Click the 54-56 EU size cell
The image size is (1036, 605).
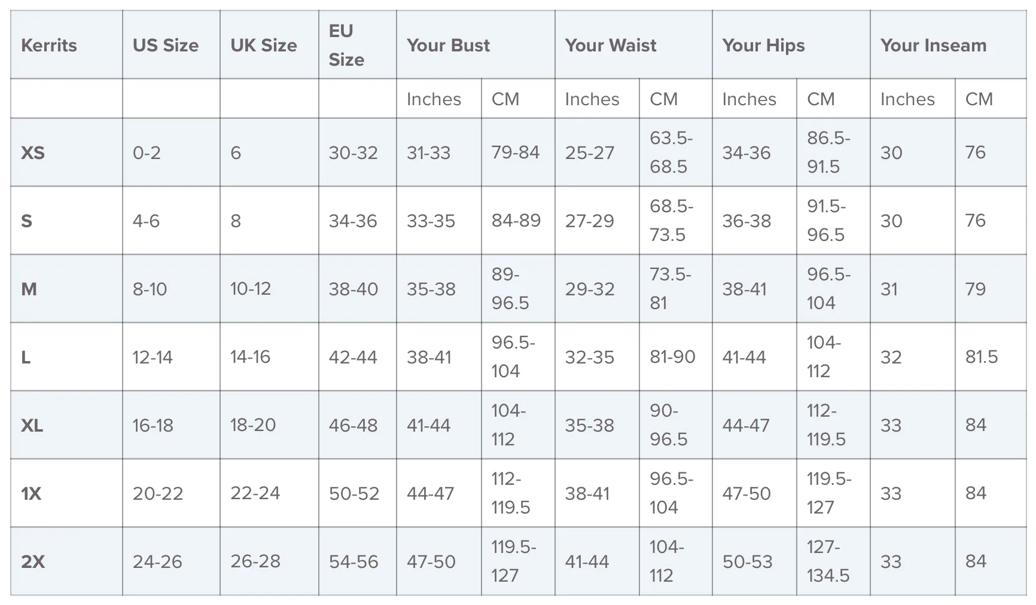click(x=358, y=561)
